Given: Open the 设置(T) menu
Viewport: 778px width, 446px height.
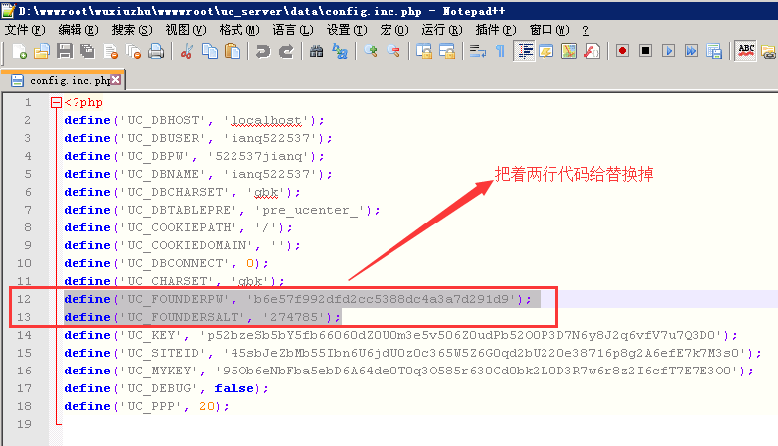Looking at the screenshot, I should coord(347,30).
